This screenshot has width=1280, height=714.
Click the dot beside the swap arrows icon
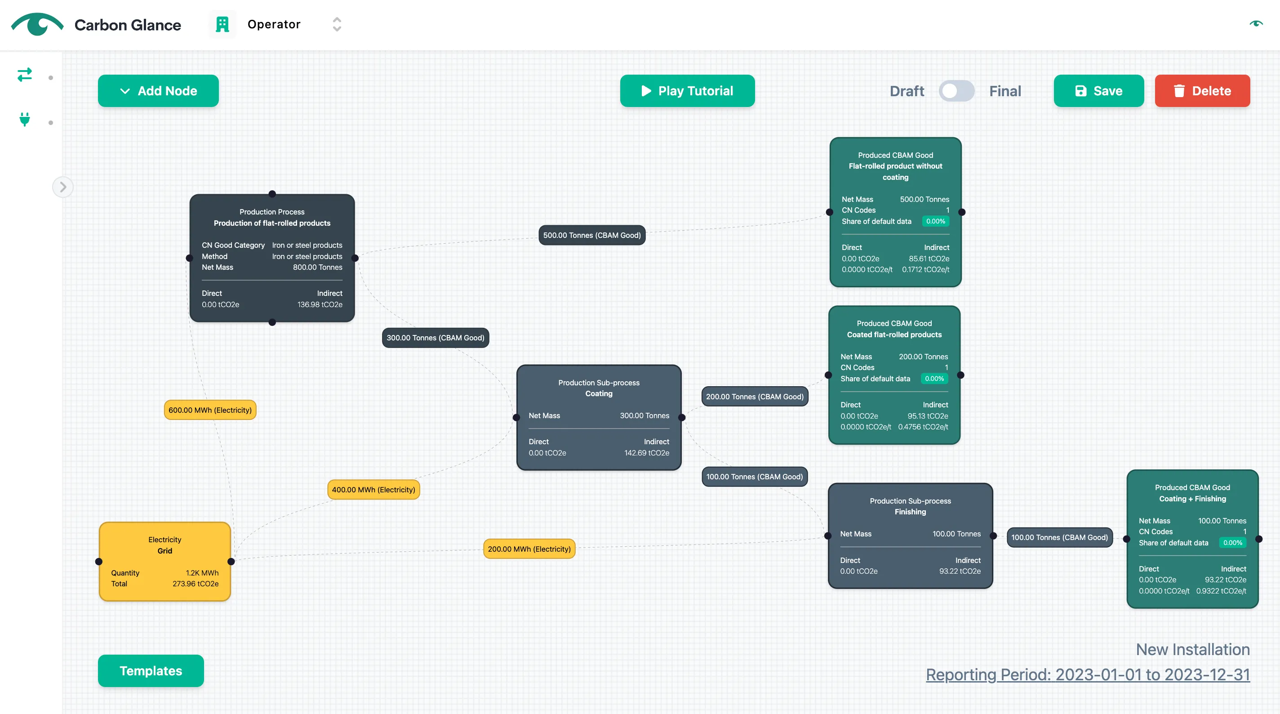coord(51,78)
